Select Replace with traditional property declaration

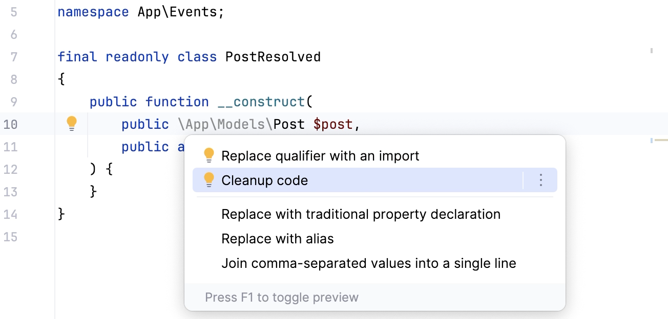pyautogui.click(x=361, y=214)
